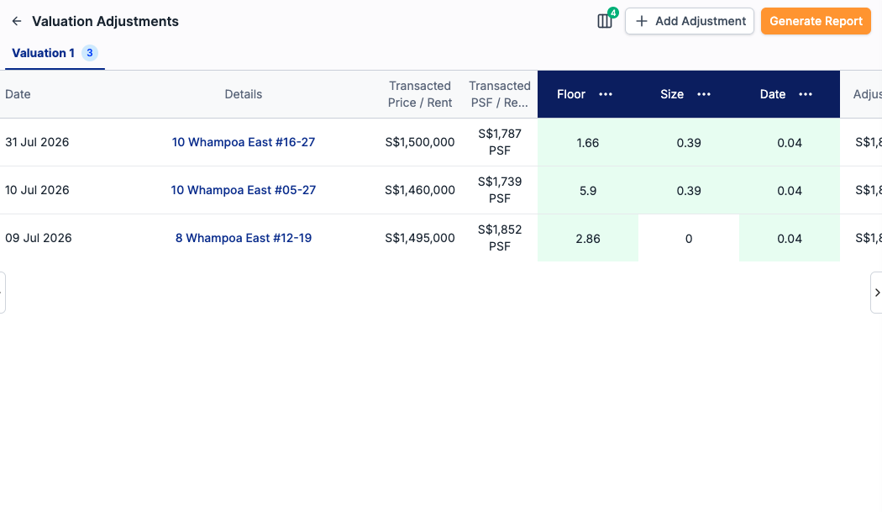The width and height of the screenshot is (882, 512).
Task: Click the Generate Report button
Action: (x=816, y=21)
